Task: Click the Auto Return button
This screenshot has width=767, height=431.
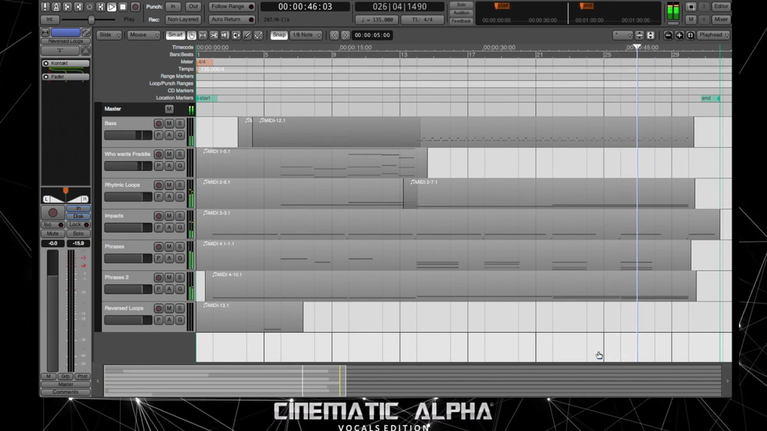Action: pyautogui.click(x=232, y=19)
